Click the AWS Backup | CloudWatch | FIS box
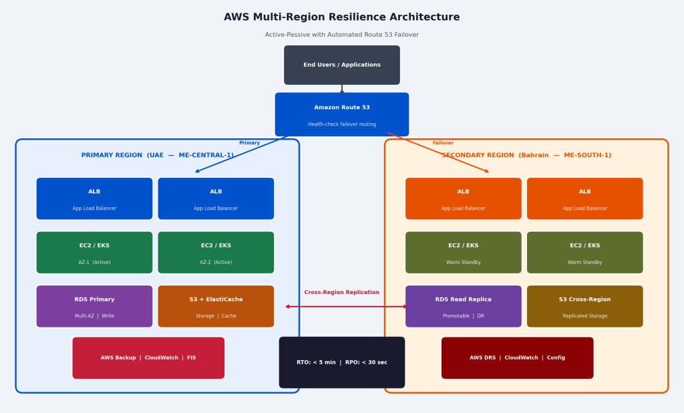684x413 pixels. [x=148, y=358]
